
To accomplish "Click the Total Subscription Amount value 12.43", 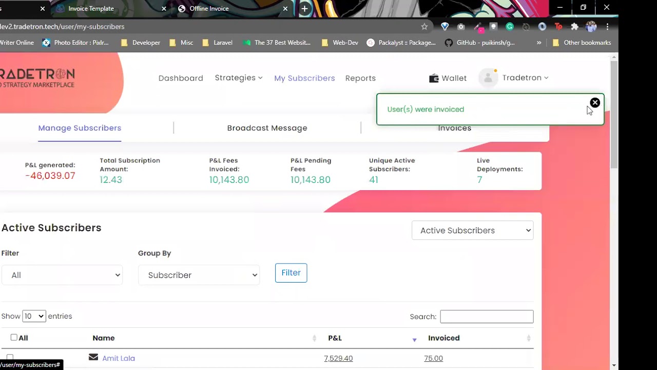I will [111, 180].
